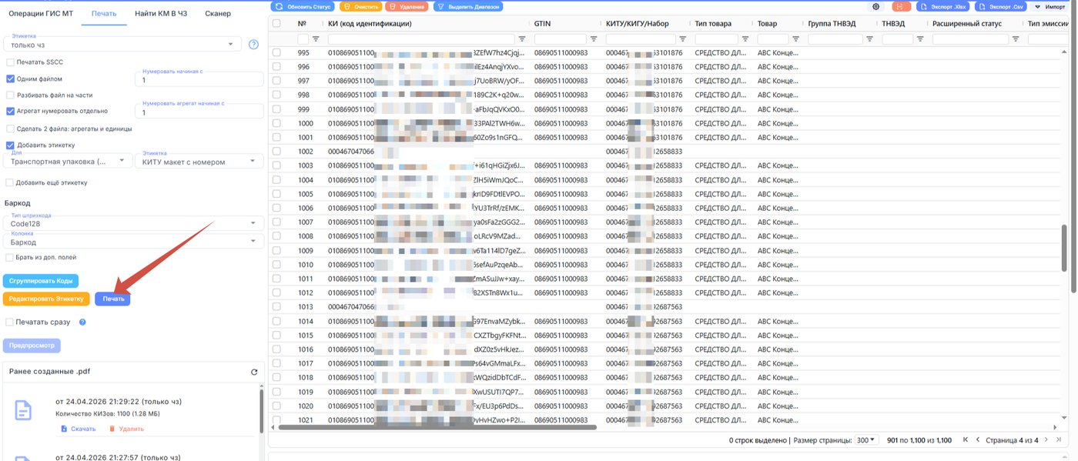Viewport: 1078px width, 461px height.
Task: Open settings via the gear icon
Action: 876,6
